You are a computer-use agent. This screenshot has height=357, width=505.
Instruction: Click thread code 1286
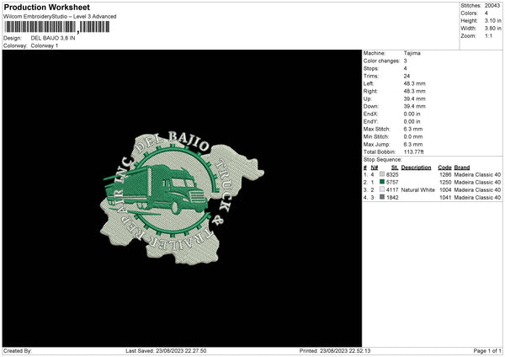coord(445,174)
